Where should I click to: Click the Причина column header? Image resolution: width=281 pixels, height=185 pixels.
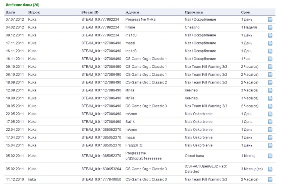coord(194,12)
